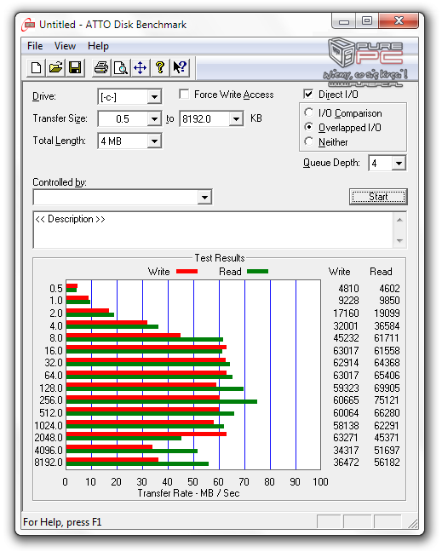The height and width of the screenshot is (552, 442).
Task: Click the read value 69905
Action: coord(387,388)
